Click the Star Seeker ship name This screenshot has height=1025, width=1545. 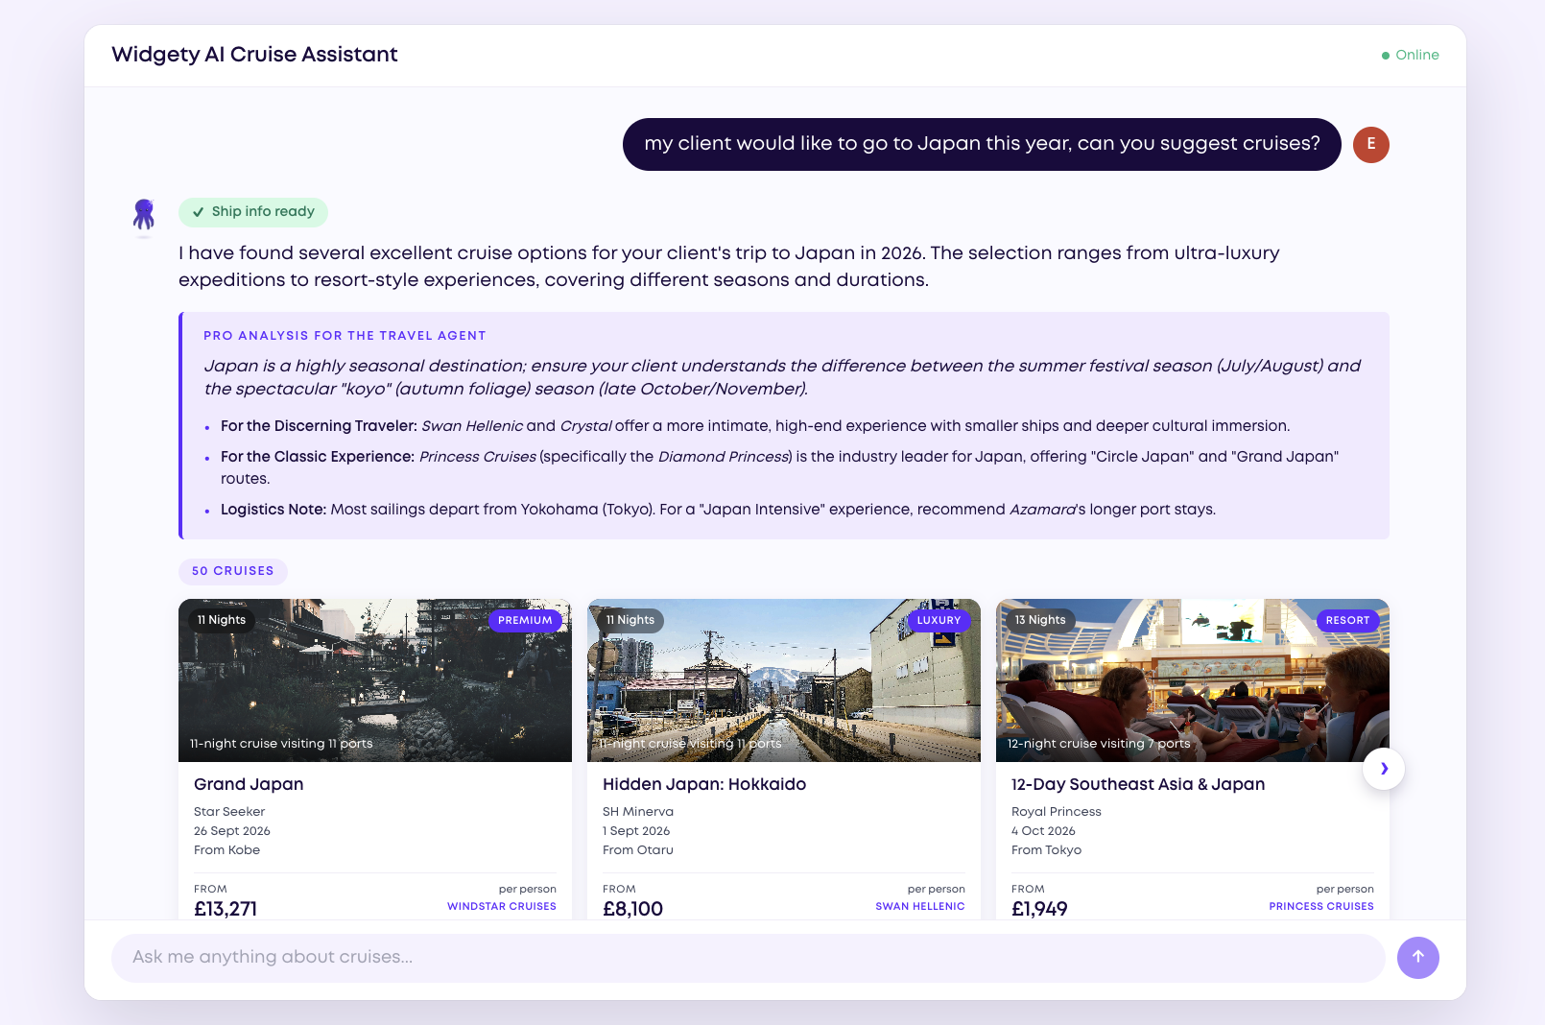[x=229, y=812]
